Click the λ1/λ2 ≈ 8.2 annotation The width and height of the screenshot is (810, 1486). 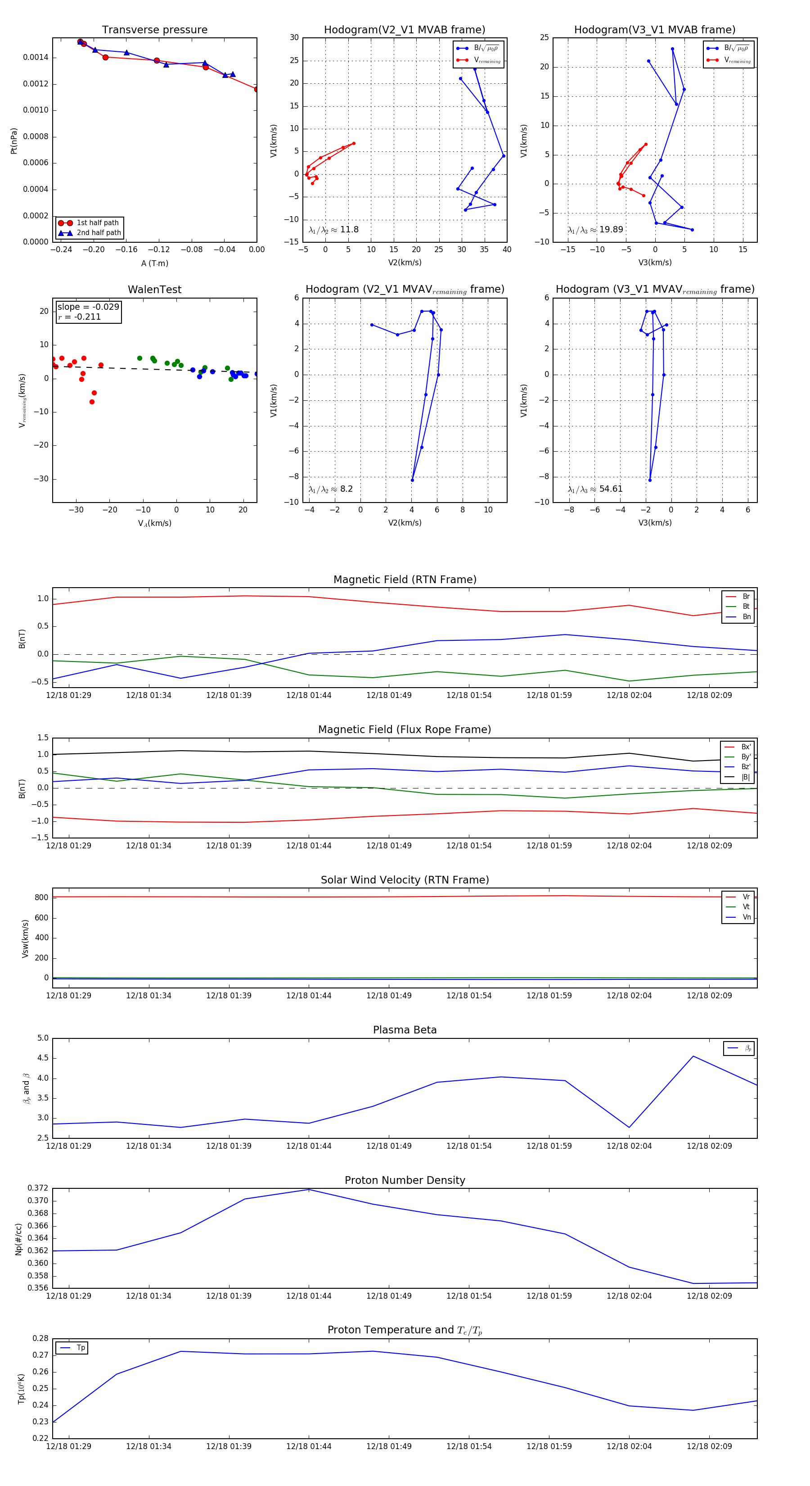click(330, 489)
